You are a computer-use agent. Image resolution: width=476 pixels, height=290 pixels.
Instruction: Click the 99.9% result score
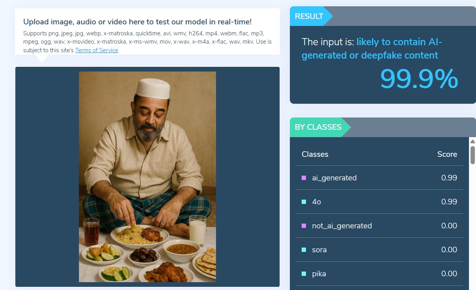pos(419,79)
